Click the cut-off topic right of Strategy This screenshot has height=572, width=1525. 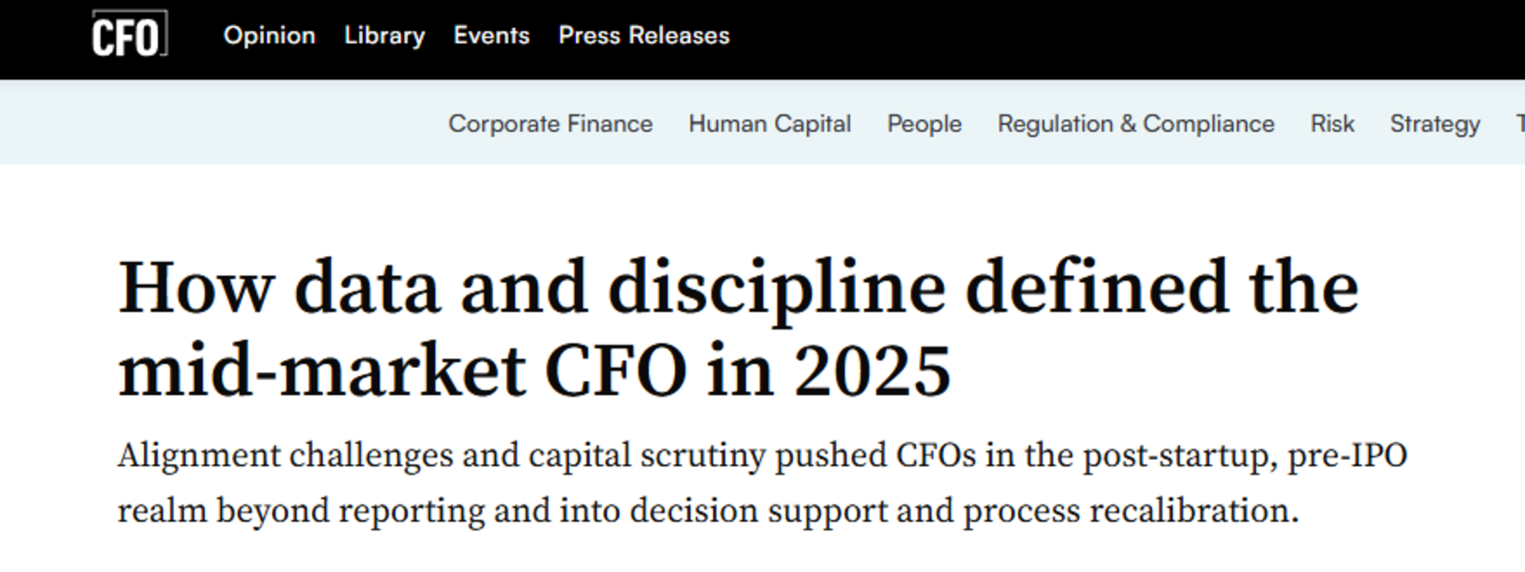[x=1520, y=124]
